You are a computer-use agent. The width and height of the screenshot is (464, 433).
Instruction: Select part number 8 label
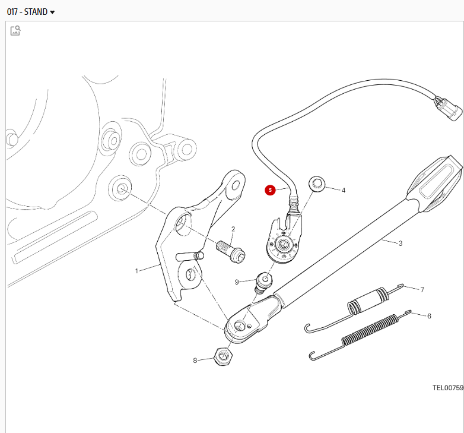[x=195, y=361]
